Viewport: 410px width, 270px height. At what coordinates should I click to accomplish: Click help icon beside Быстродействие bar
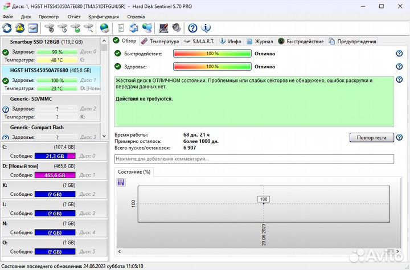[x=399, y=54]
